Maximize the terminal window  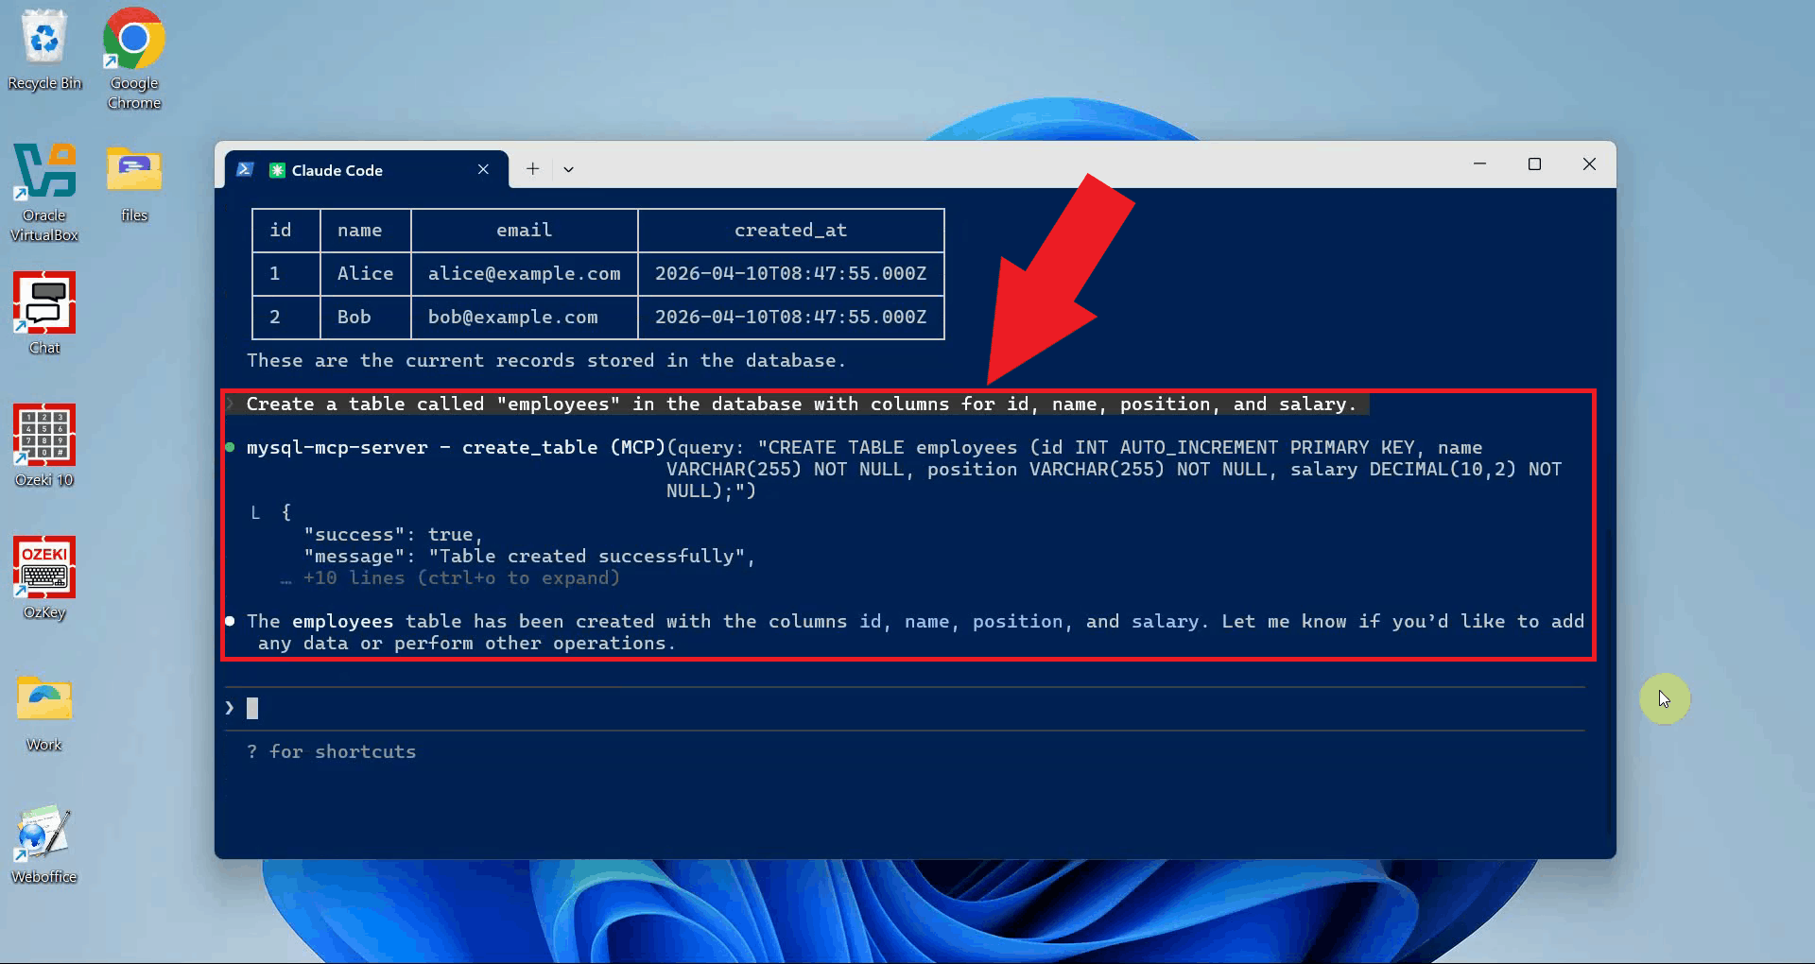click(1534, 164)
